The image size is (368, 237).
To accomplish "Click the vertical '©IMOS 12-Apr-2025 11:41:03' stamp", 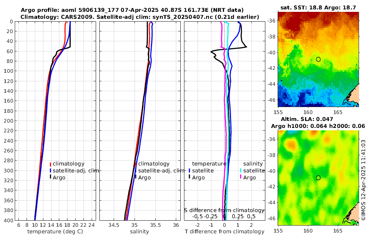I will click(x=364, y=180).
